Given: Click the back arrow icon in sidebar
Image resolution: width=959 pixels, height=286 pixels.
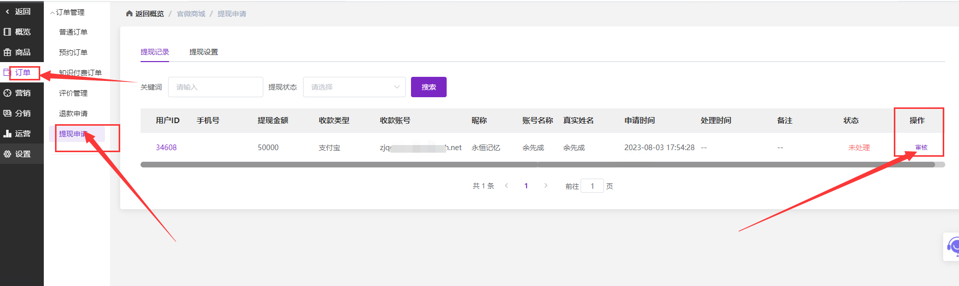Looking at the screenshot, I should click(x=8, y=11).
